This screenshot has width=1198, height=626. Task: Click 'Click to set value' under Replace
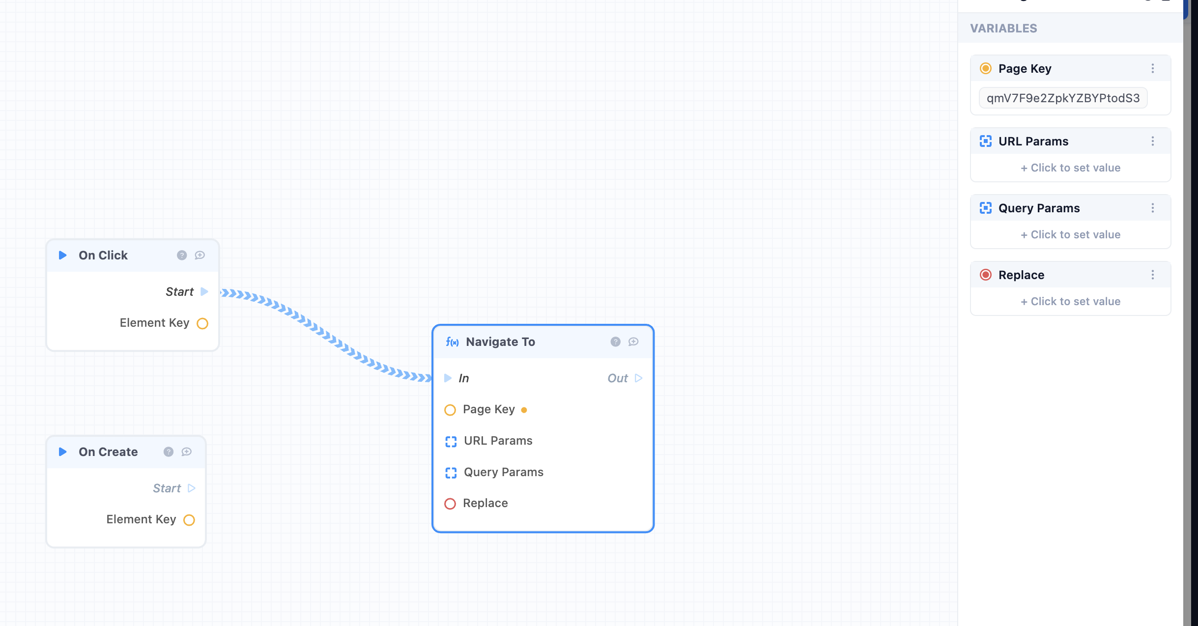click(x=1070, y=301)
